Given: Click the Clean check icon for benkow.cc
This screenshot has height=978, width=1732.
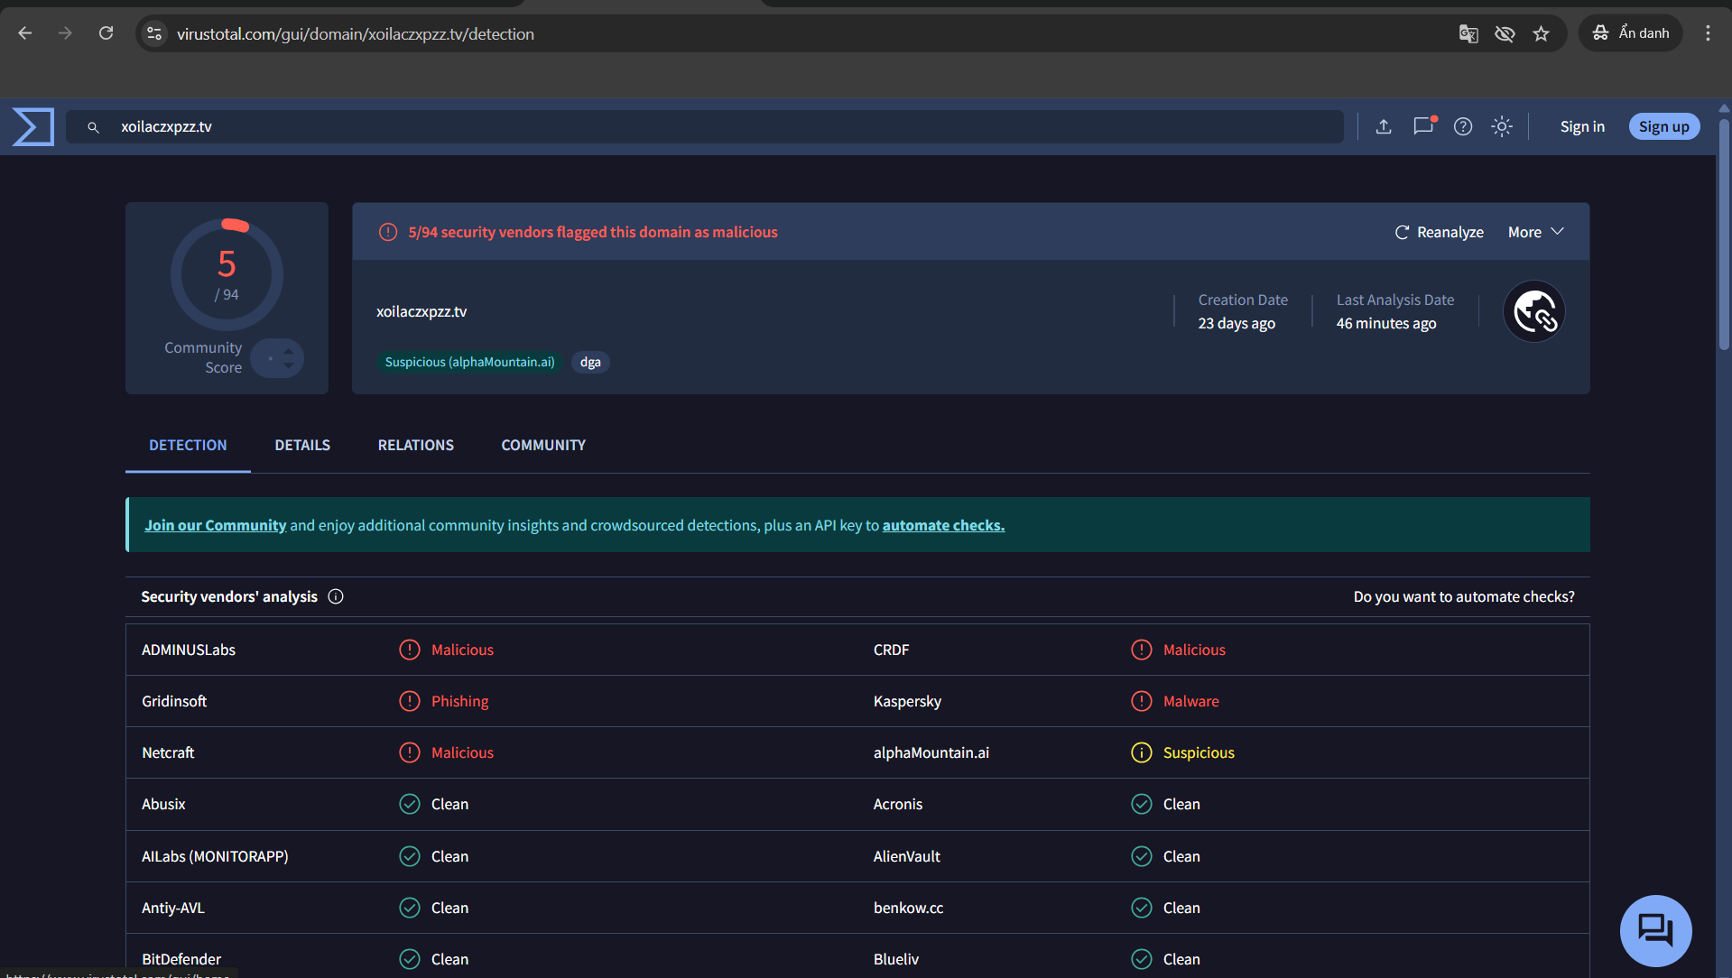Looking at the screenshot, I should [1142, 908].
